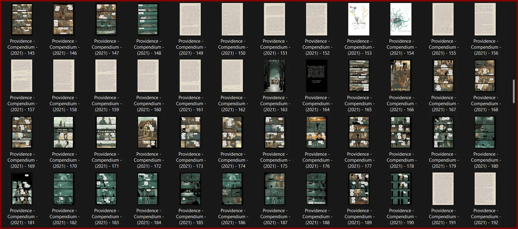Select the dark forest cover thumbnail for 163
Screen dimensions: 518x229
(x=275, y=76)
